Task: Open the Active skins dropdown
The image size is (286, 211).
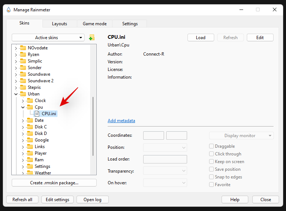Action: (x=48, y=38)
